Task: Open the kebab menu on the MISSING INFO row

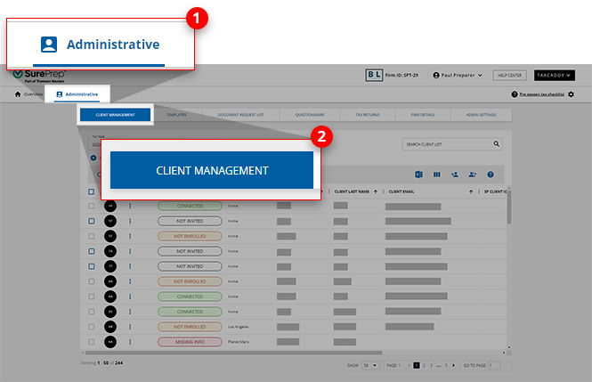Action: pyautogui.click(x=130, y=342)
